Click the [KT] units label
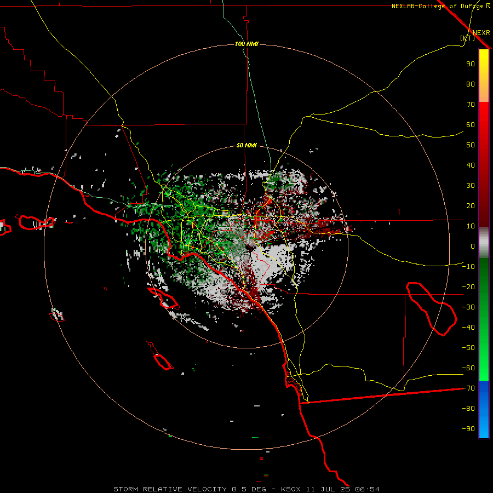Image resolution: width=493 pixels, height=493 pixels. (467, 38)
